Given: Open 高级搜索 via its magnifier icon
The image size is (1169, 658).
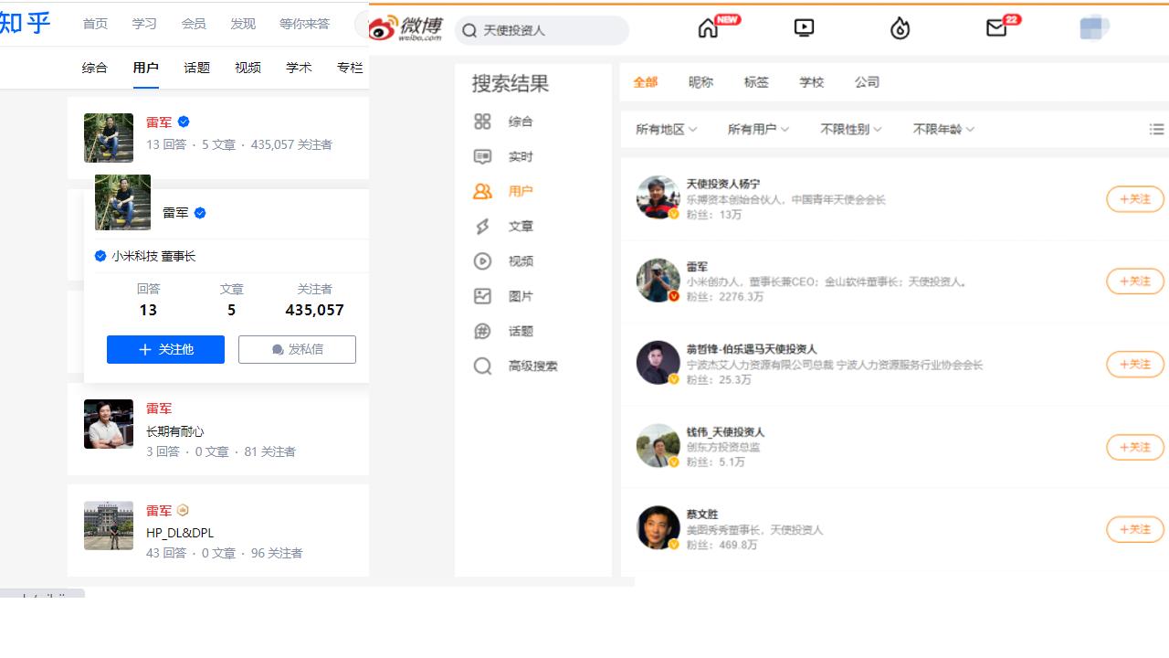Looking at the screenshot, I should click(x=483, y=366).
